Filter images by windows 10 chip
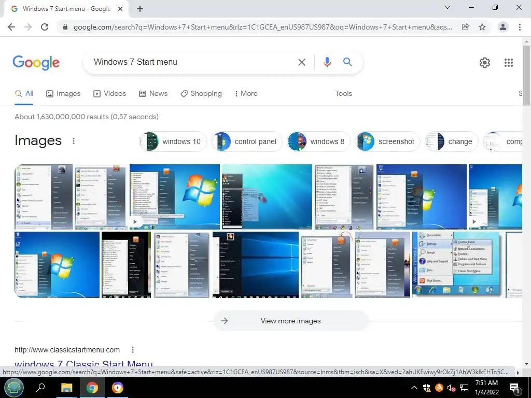The image size is (531, 398). pyautogui.click(x=173, y=141)
